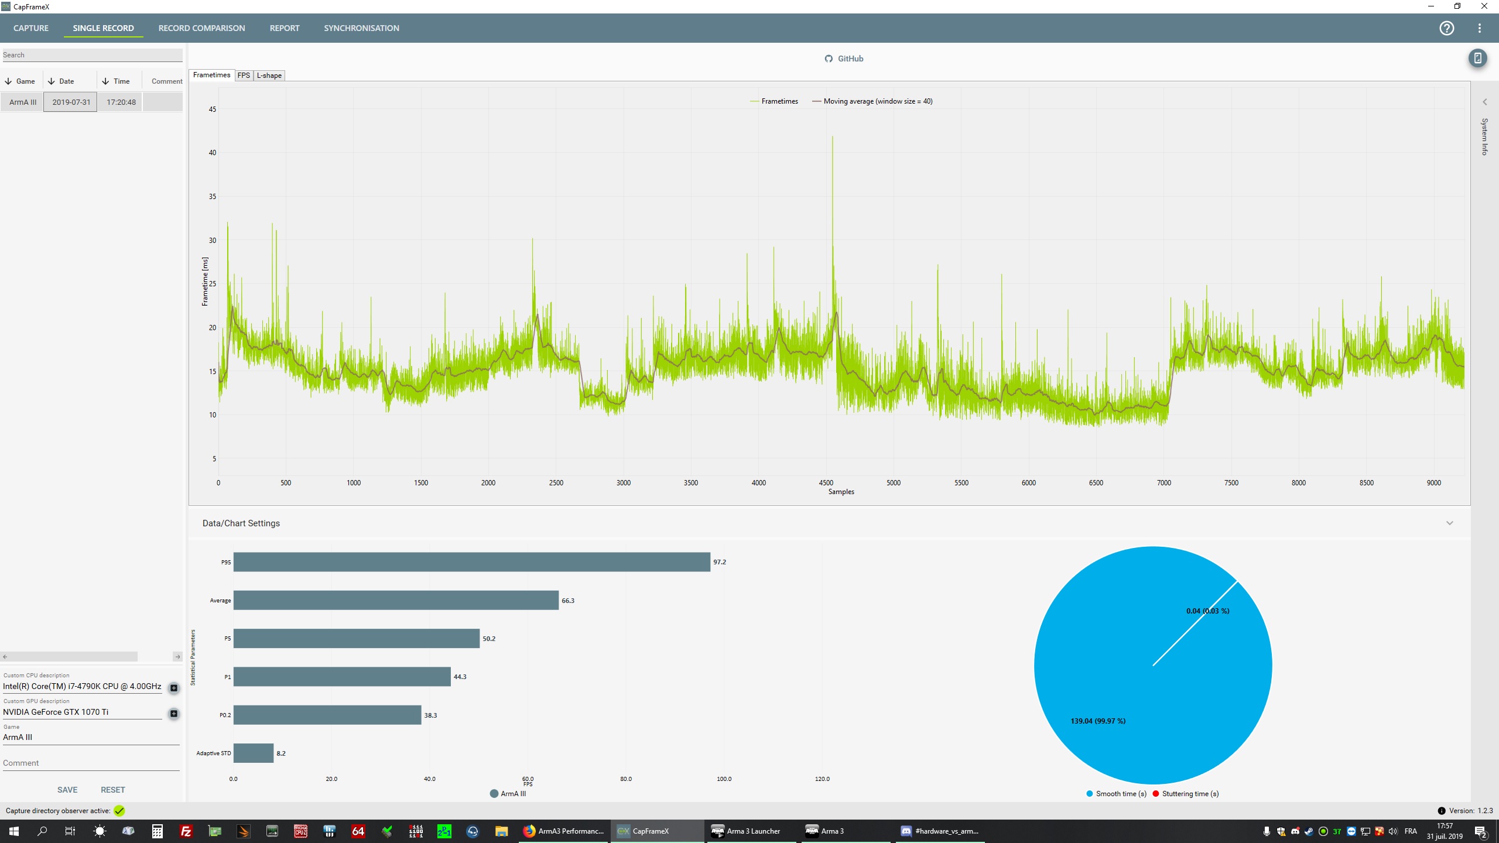1499x843 pixels.
Task: Click the add icon next to GPU description
Action: (x=174, y=714)
